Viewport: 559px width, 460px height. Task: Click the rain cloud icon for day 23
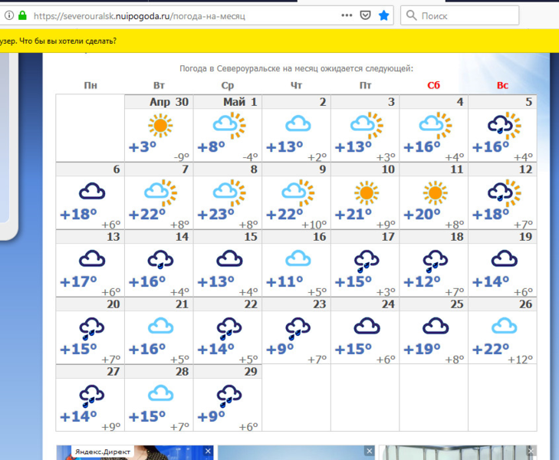[298, 328]
